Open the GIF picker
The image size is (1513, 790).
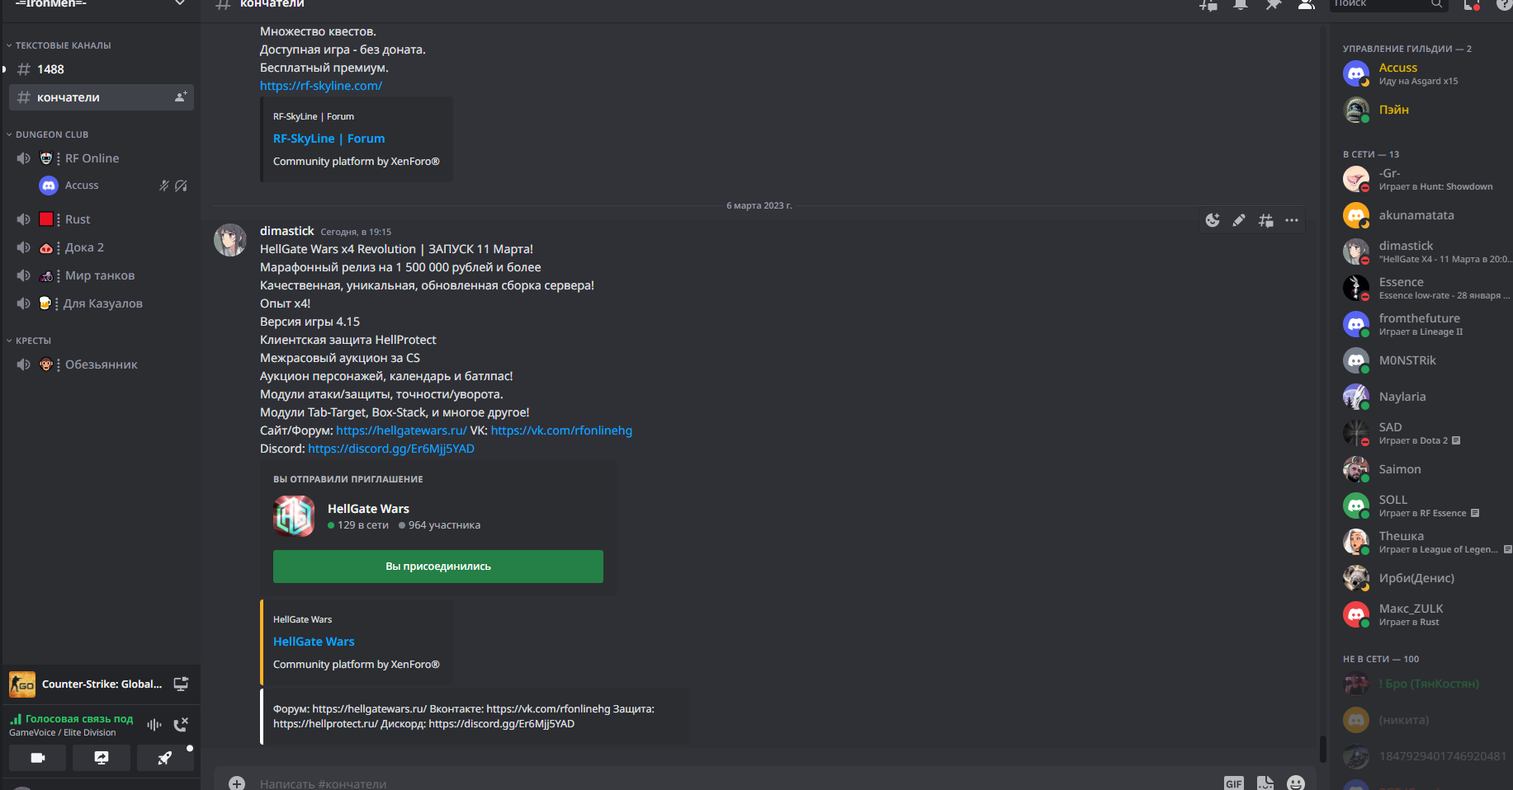tap(1234, 783)
